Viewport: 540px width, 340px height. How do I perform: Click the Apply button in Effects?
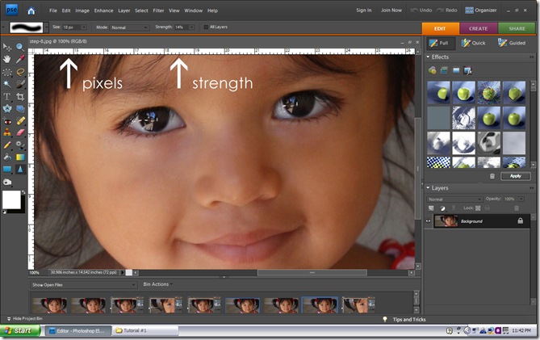point(515,175)
